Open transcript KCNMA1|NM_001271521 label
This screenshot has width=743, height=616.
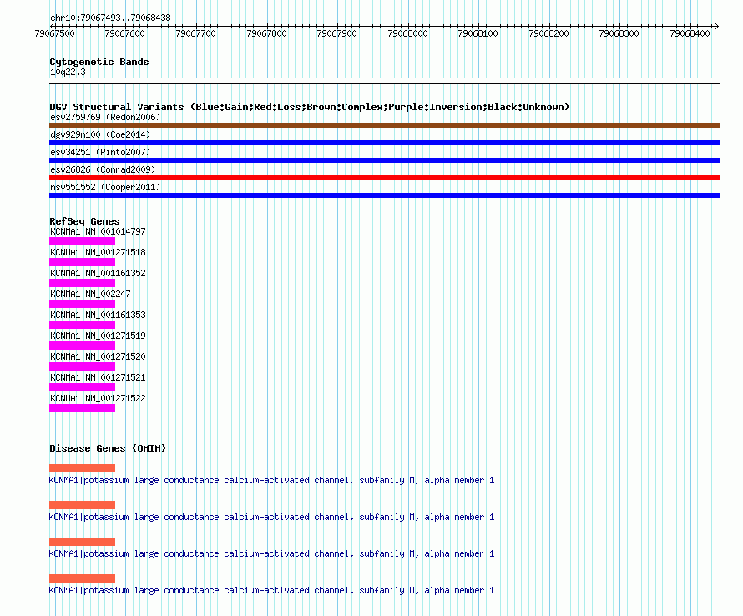coord(98,377)
